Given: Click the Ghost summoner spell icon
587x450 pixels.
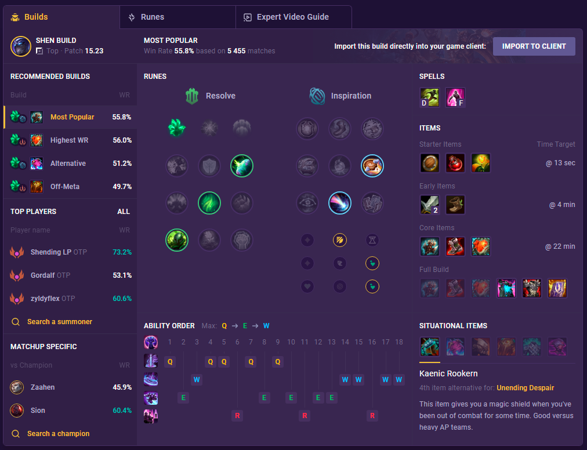Looking at the screenshot, I should [x=430, y=97].
